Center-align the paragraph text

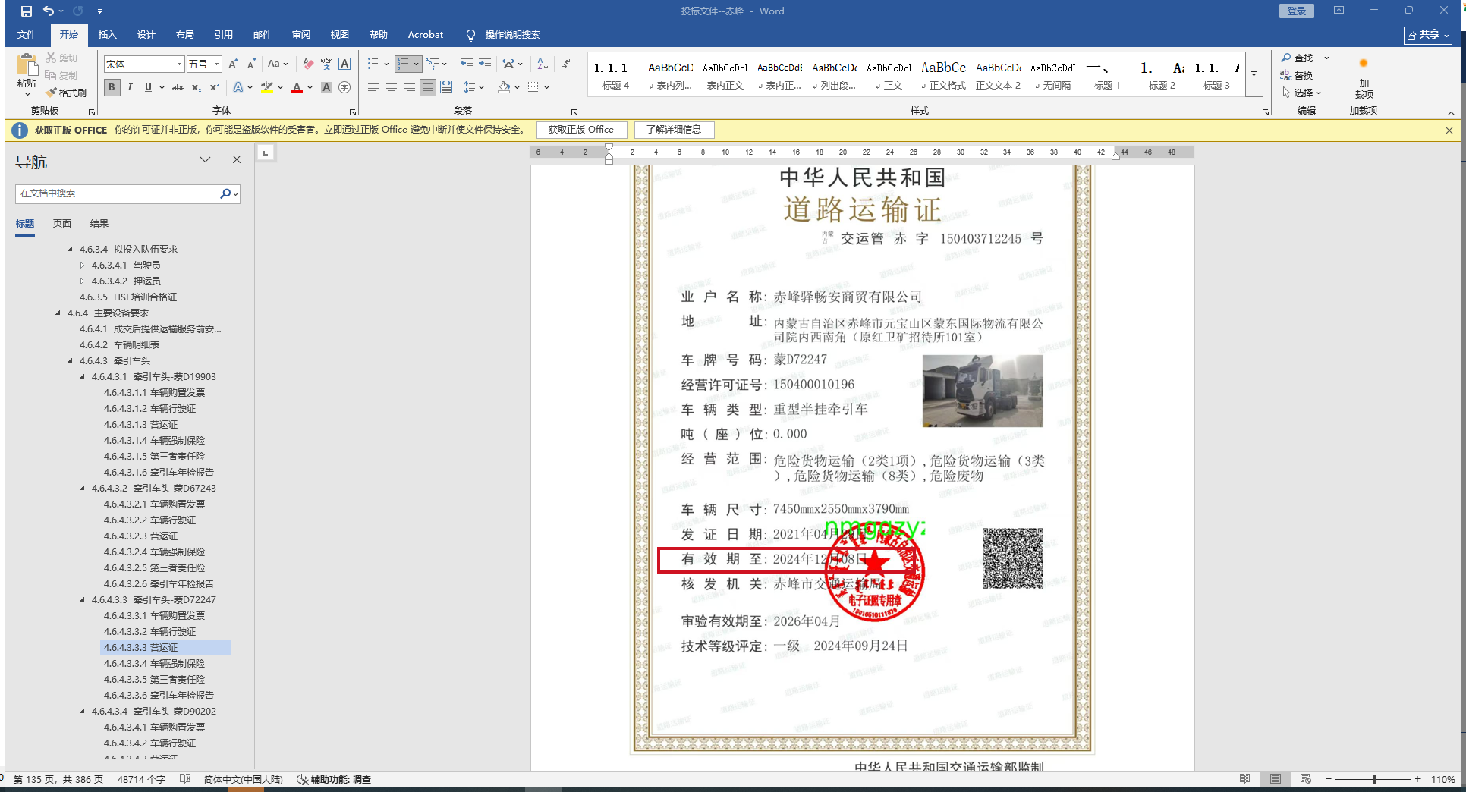click(x=392, y=87)
